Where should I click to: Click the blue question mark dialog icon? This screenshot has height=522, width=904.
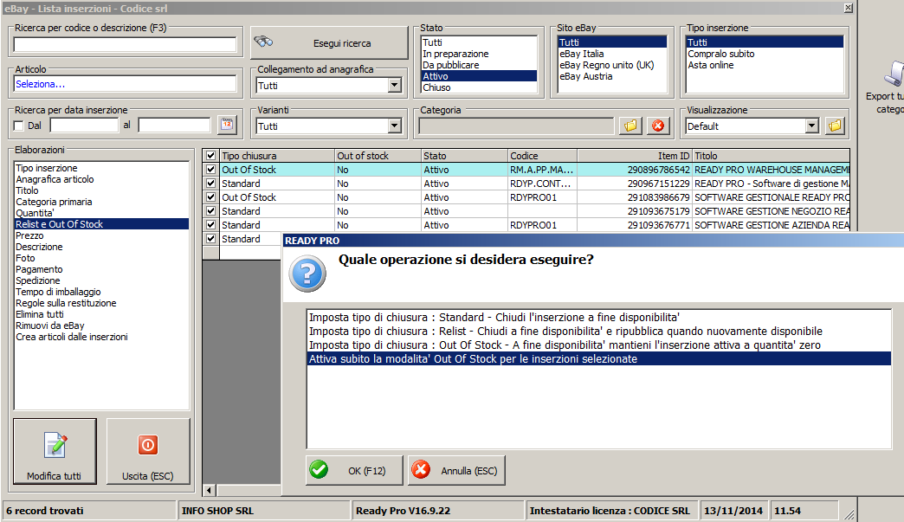tap(307, 274)
